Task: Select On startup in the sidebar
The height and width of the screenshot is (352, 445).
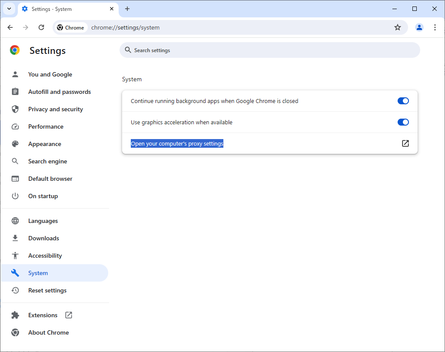Action: [42, 196]
